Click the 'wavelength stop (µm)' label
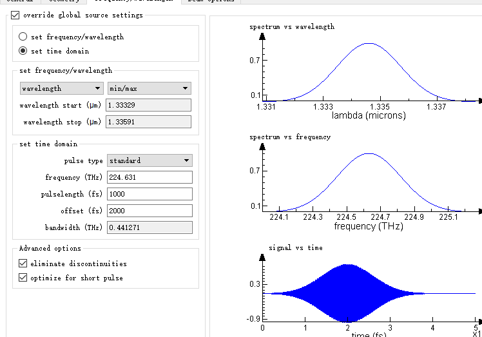482x337 pixels. 63,122
